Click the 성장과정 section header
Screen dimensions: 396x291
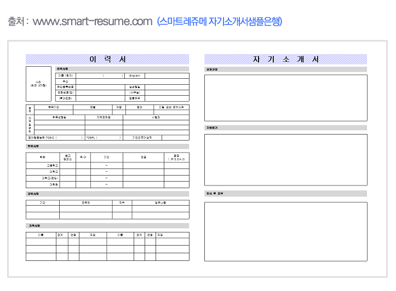click(x=286, y=69)
